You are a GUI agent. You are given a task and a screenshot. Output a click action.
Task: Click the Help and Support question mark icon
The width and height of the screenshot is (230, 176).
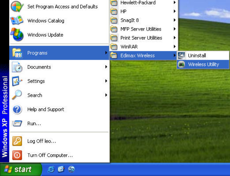(x=17, y=109)
